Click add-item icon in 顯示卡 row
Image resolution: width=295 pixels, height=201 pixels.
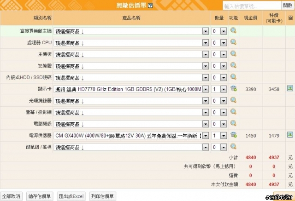[x=234, y=88]
